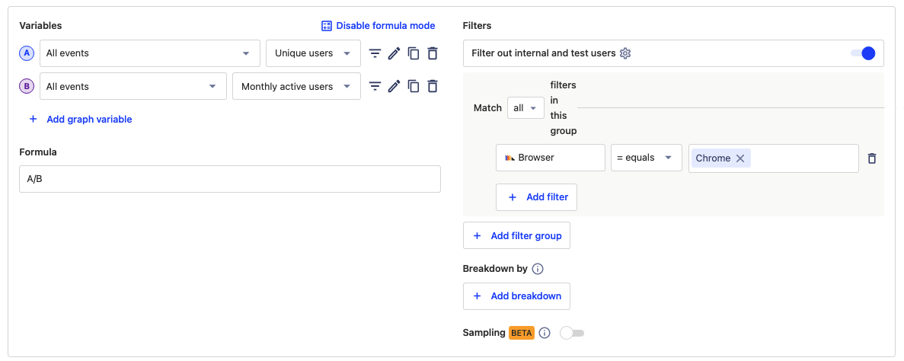Delete the Browser filter row

pyautogui.click(x=872, y=158)
